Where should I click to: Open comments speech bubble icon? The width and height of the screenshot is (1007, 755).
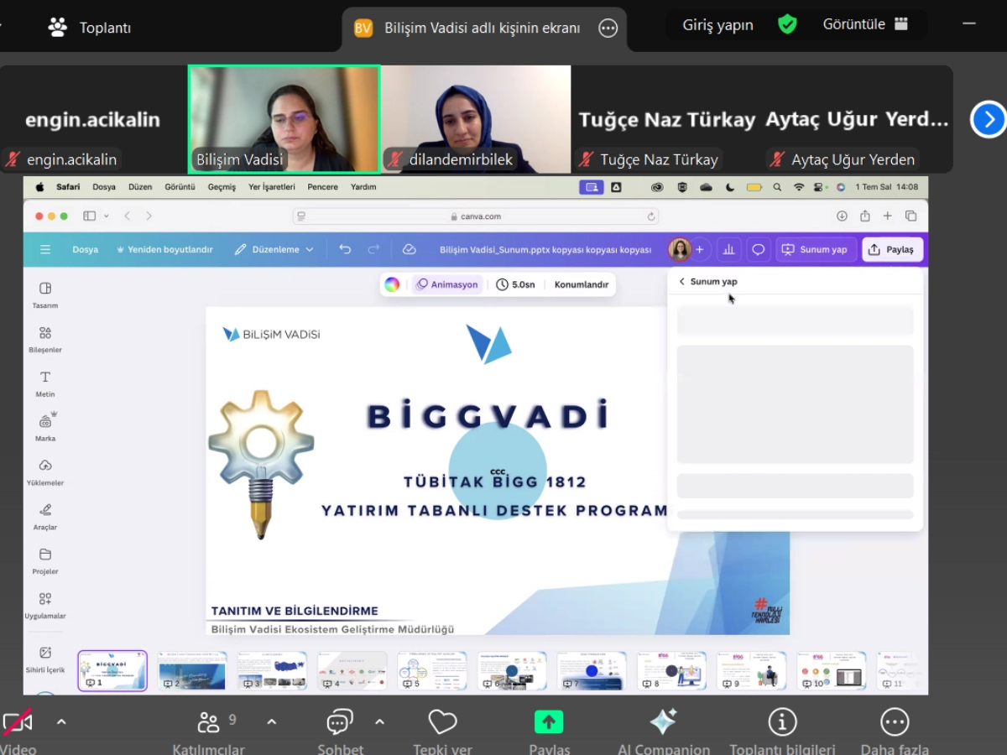coord(758,249)
